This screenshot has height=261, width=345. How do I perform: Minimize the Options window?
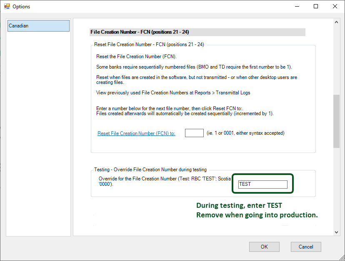[x=297, y=6]
